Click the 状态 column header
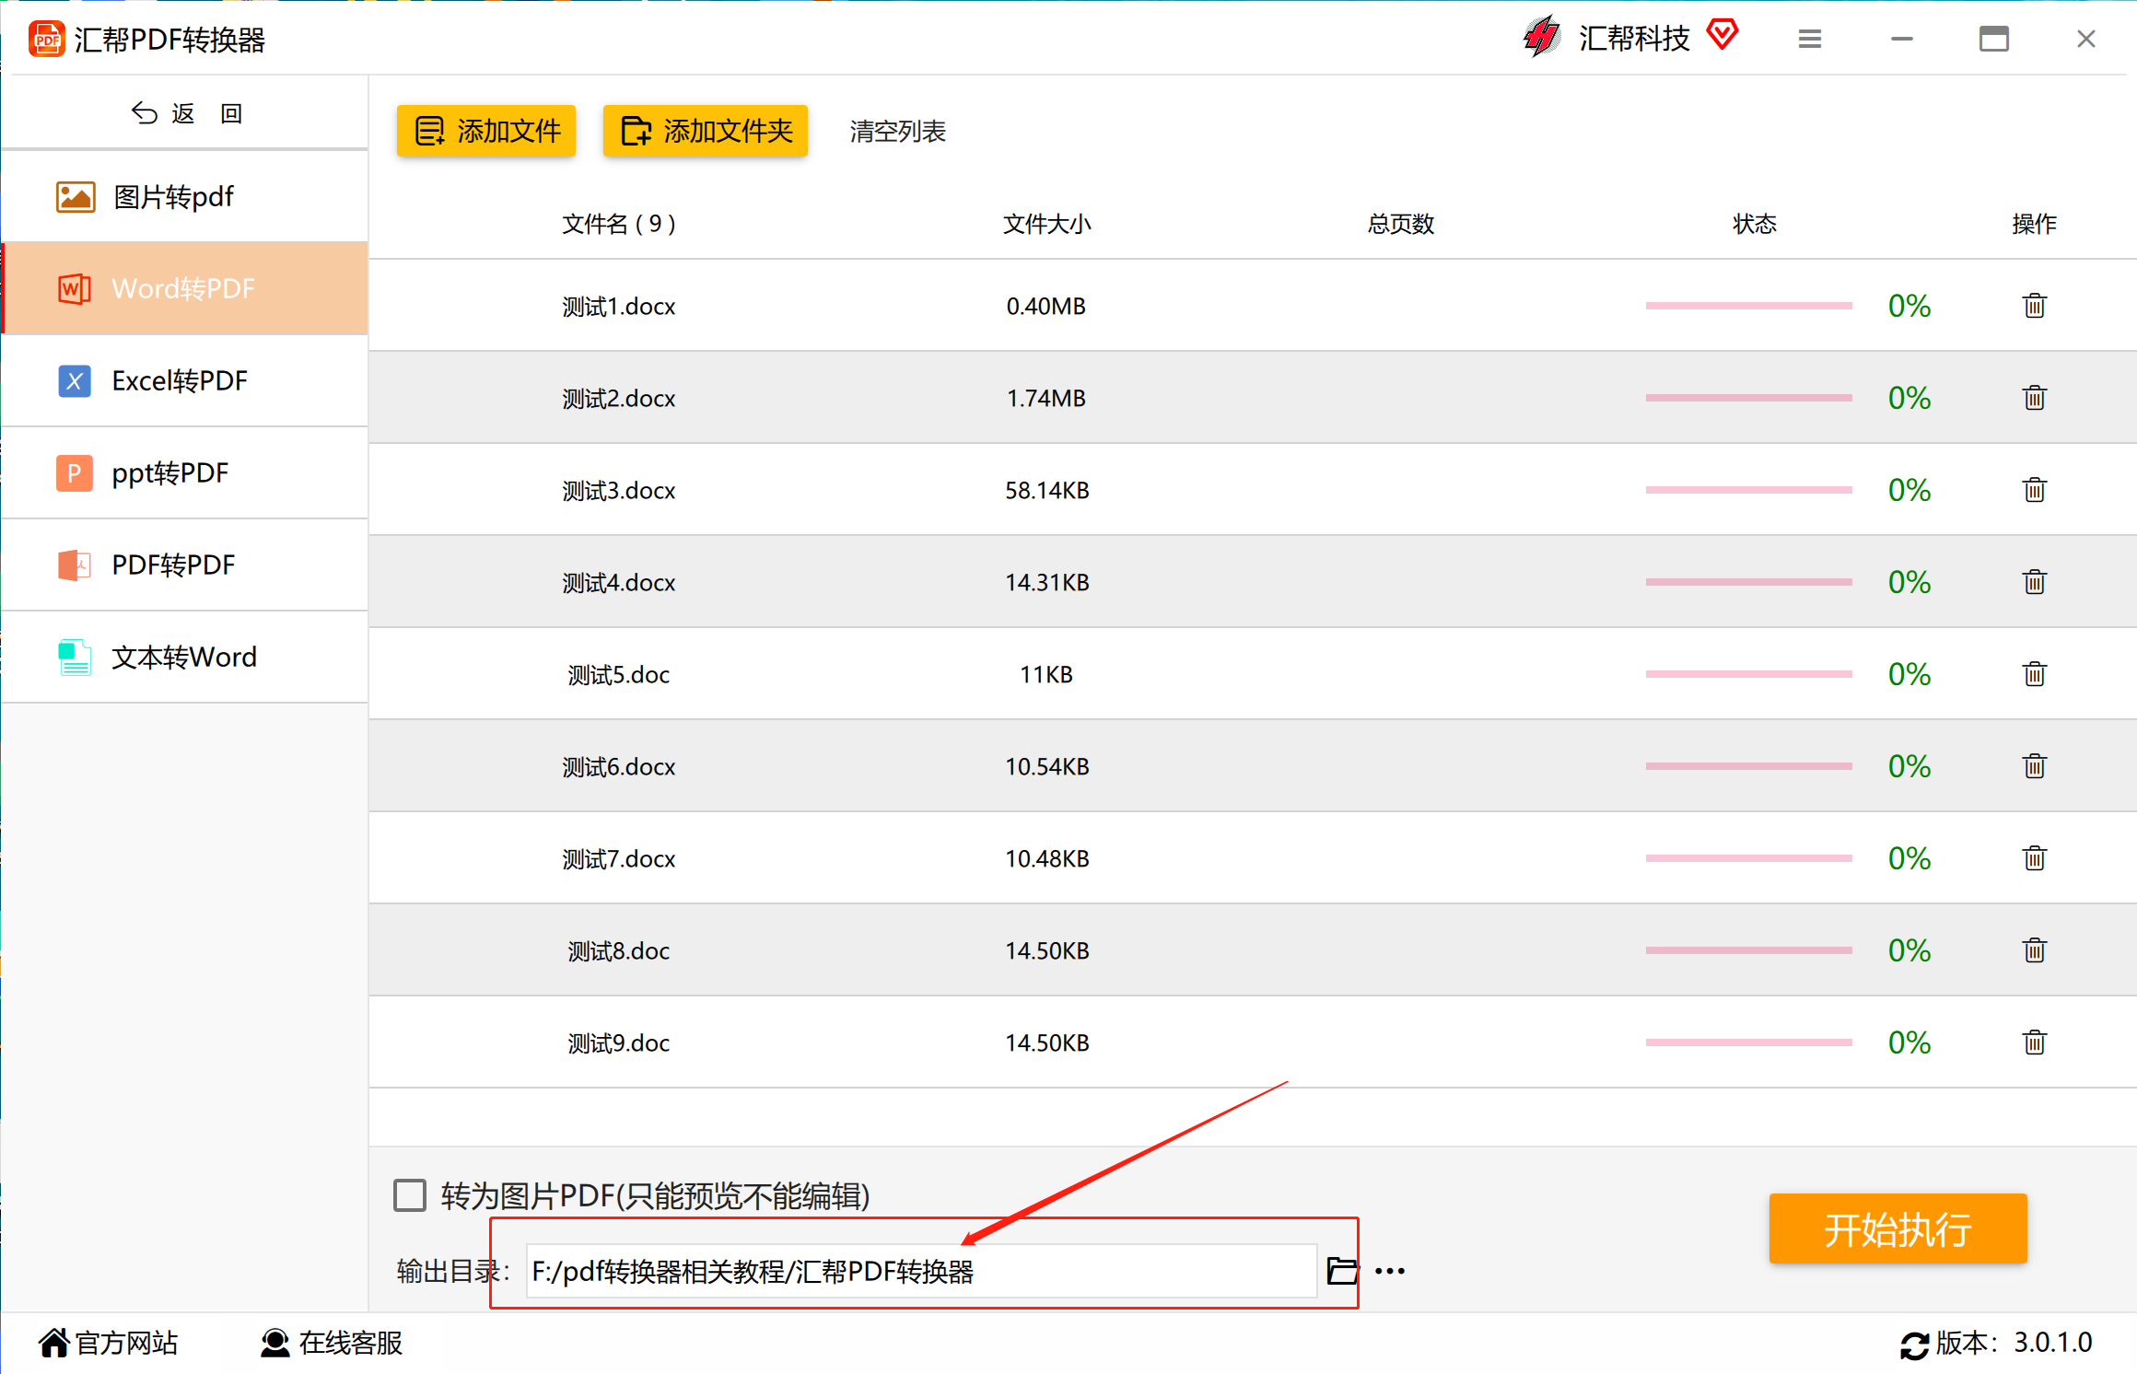The height and width of the screenshot is (1374, 2137). pyautogui.click(x=1754, y=224)
